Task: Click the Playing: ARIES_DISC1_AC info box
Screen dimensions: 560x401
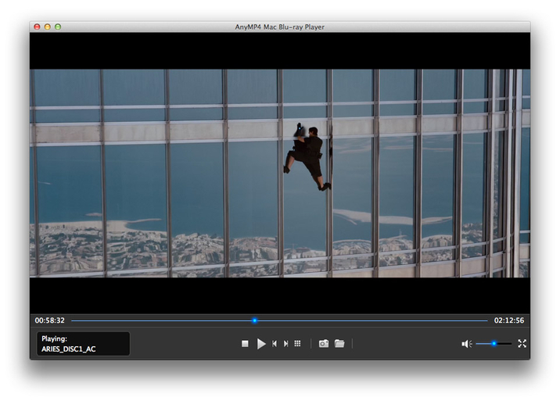Action: coord(83,343)
